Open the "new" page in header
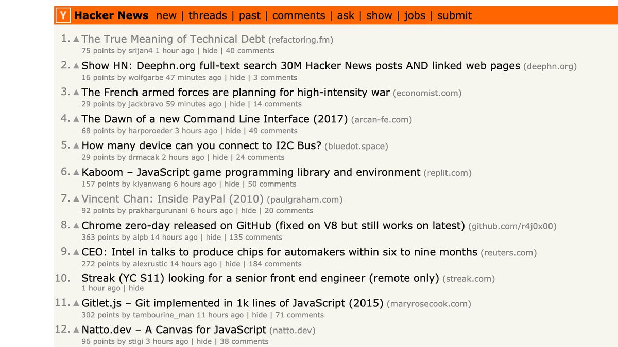 click(166, 15)
